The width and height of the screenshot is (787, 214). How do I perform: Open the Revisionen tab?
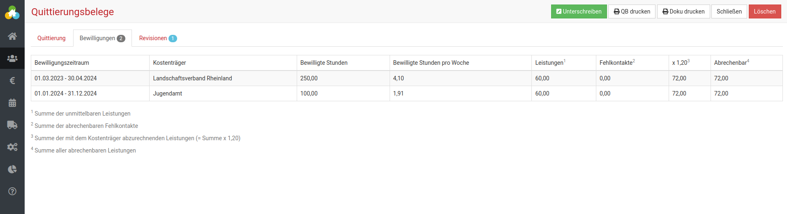[158, 38]
